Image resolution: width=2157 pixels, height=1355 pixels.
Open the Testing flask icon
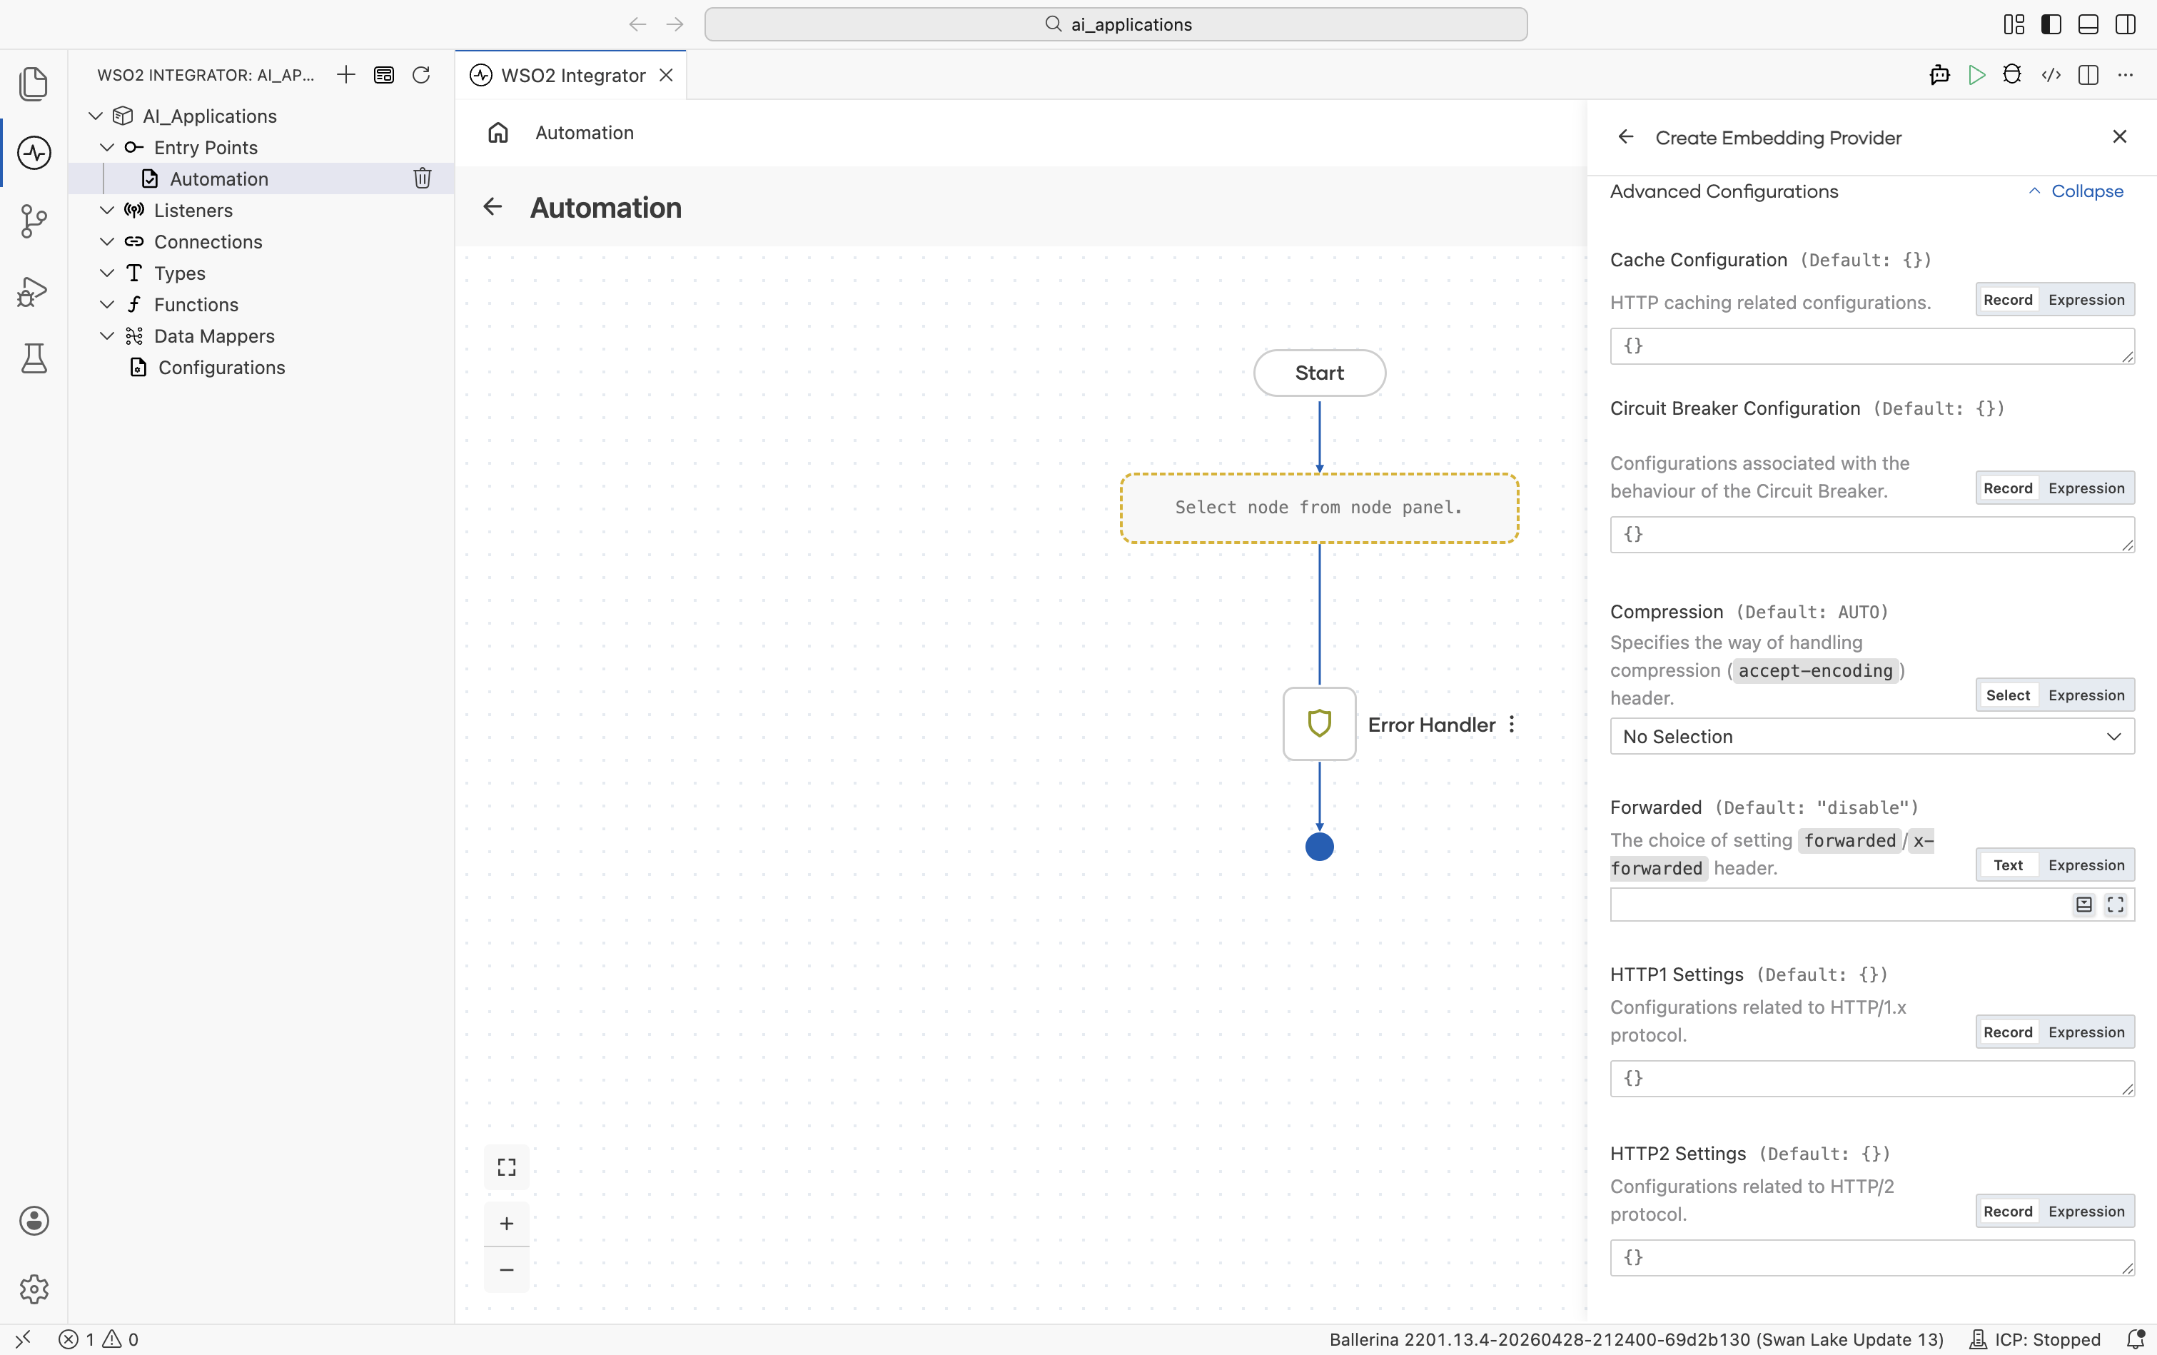34,358
